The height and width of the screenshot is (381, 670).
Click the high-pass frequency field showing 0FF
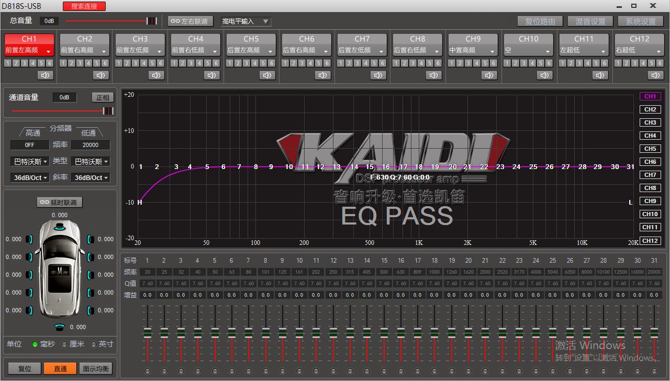pyautogui.click(x=30, y=145)
